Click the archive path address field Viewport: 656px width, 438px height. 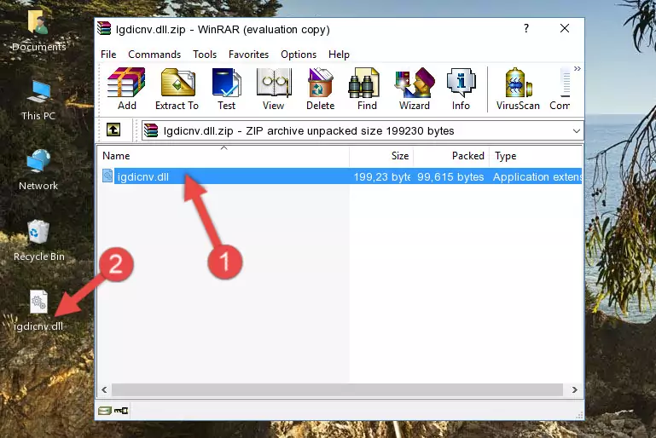click(x=363, y=131)
